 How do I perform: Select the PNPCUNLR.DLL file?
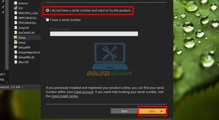pos(26,18)
